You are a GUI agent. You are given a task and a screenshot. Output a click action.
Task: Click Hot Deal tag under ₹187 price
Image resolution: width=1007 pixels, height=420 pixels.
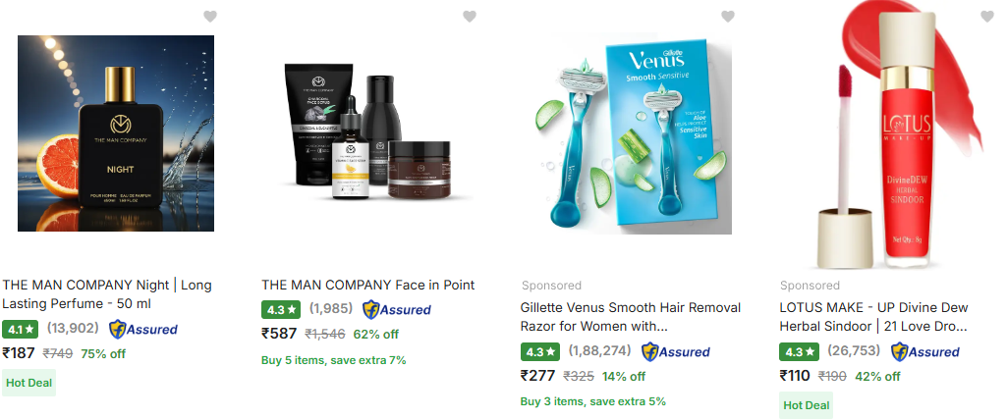pyautogui.click(x=28, y=383)
